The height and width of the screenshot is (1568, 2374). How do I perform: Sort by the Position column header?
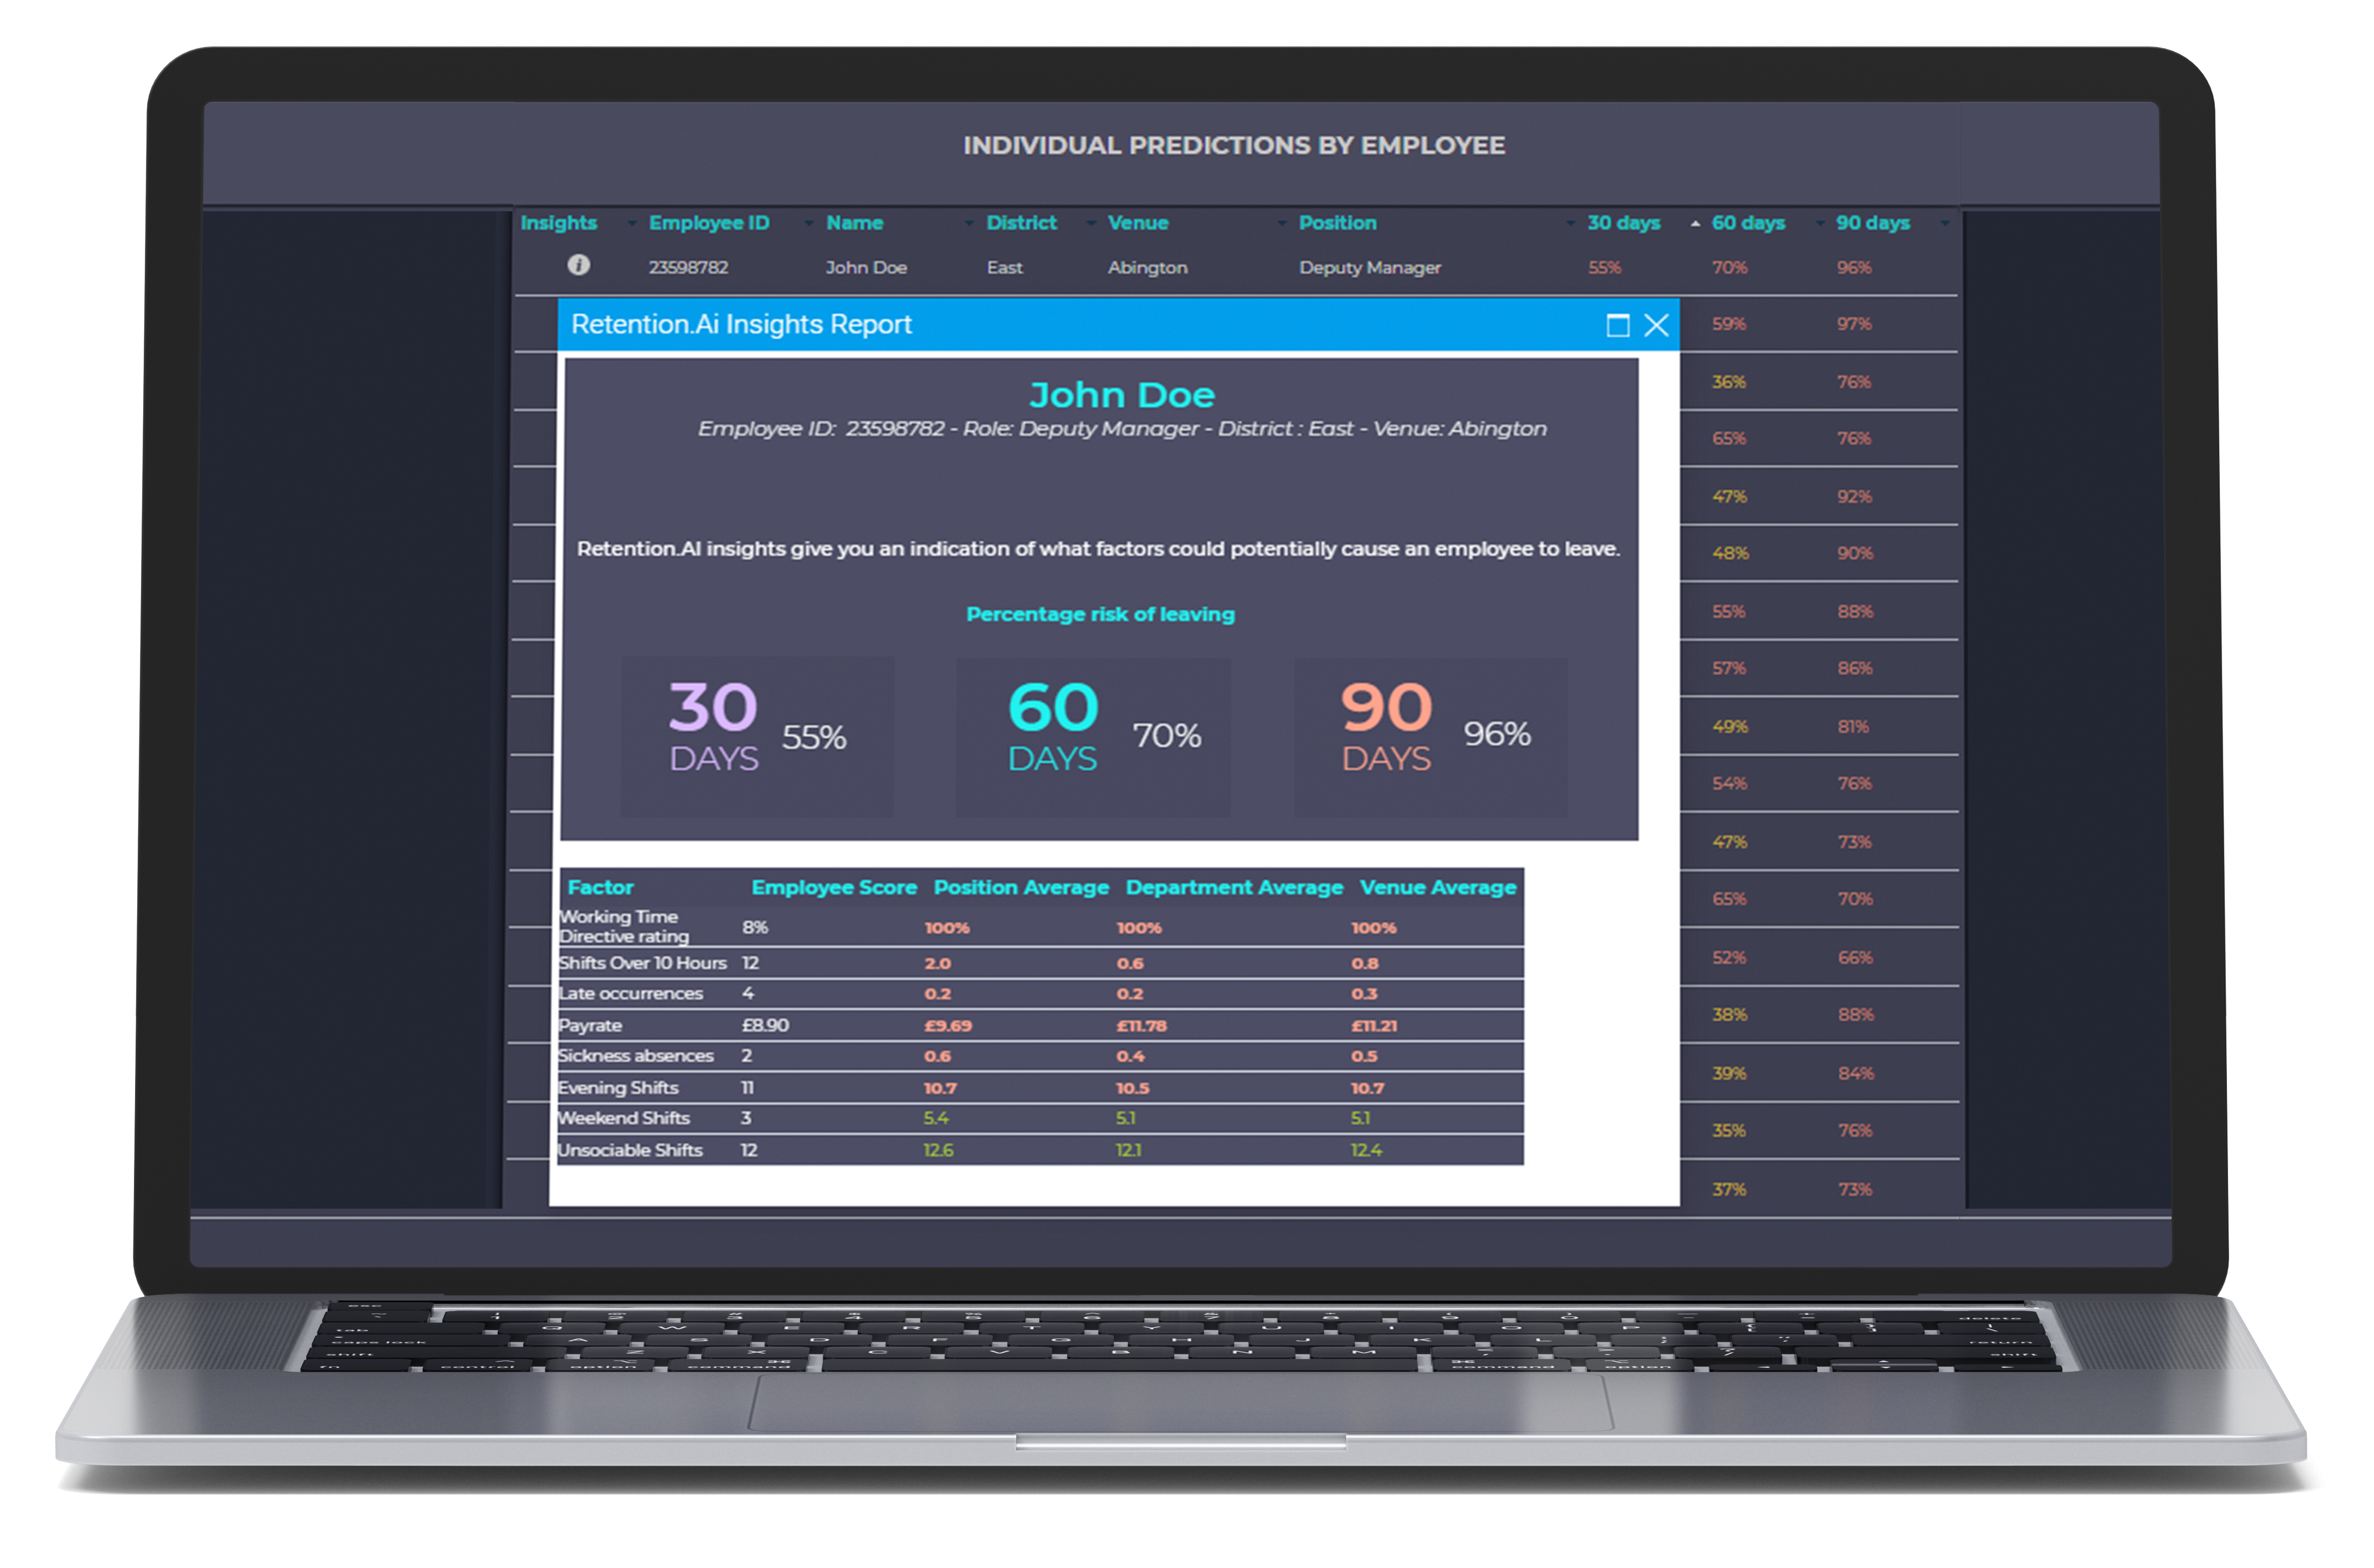1337,223
